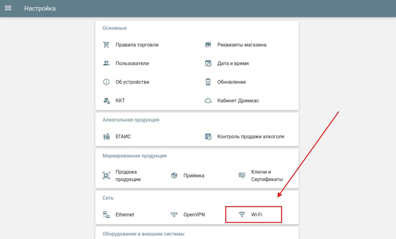Open Кабинет Дримкас via the cloud icon

pos(208,100)
